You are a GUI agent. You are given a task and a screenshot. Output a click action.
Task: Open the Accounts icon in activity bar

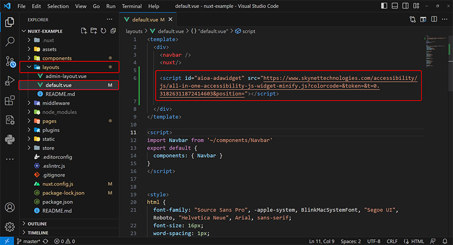click(10, 207)
